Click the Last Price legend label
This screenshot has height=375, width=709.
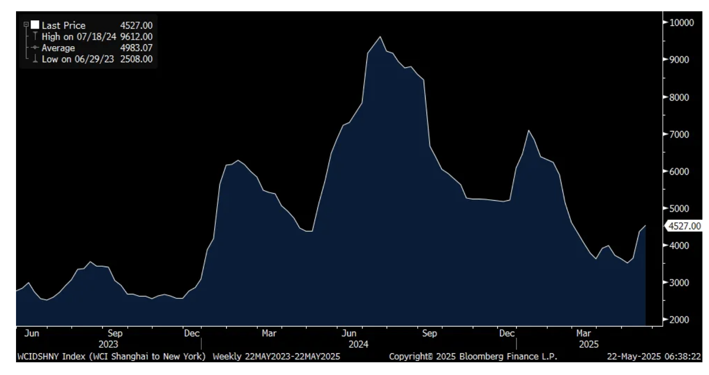click(x=64, y=25)
